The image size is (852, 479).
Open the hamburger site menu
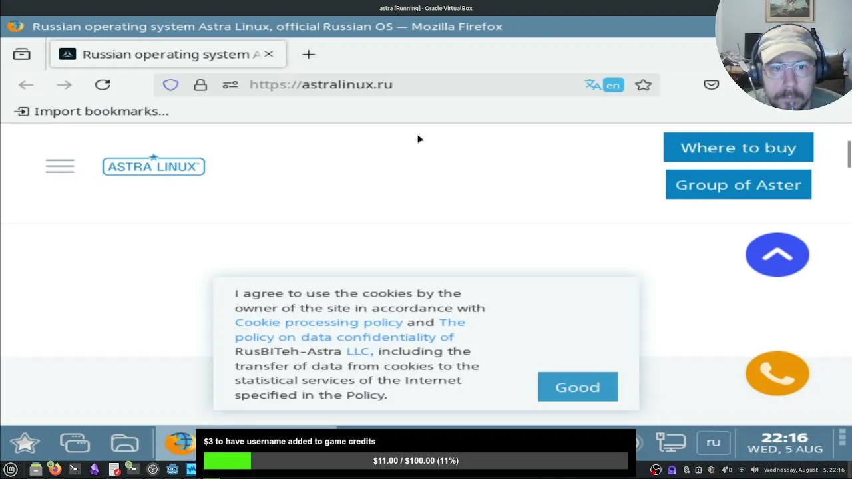(x=60, y=166)
